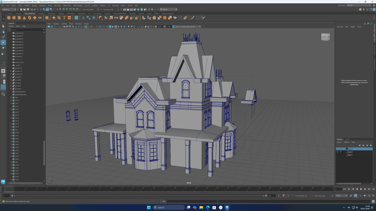This screenshot has width=376, height=211.
Task: Click the polygon sphere shelf icon
Action: click(x=9, y=18)
